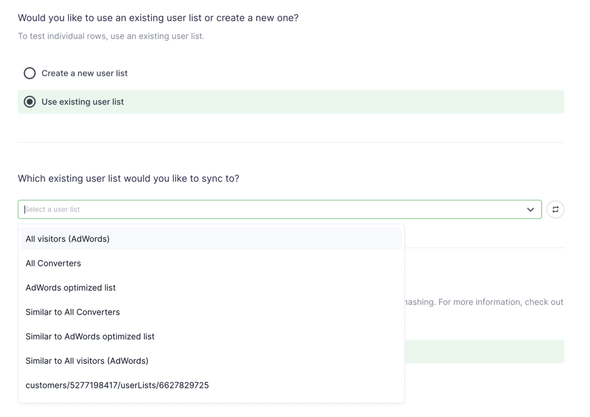Choose Similar to All Converters entry

(73, 312)
